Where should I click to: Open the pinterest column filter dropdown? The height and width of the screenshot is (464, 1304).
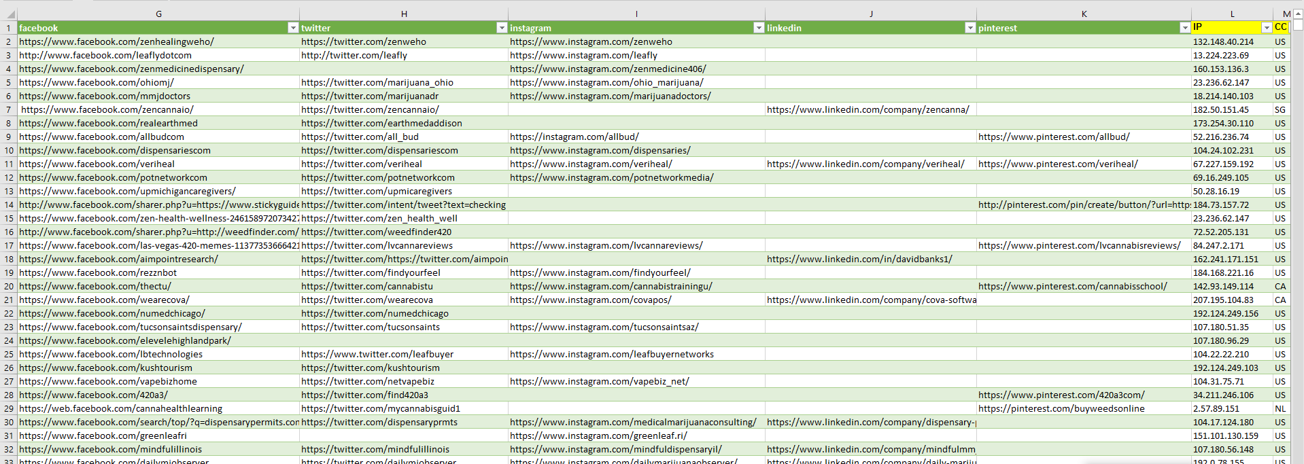pyautogui.click(x=1185, y=28)
